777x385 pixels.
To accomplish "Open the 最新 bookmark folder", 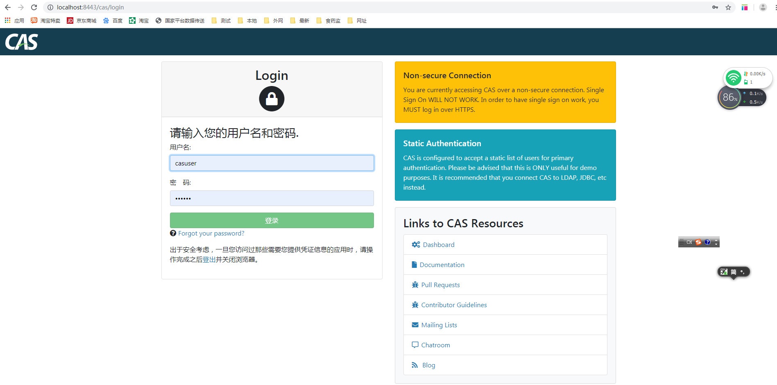I will point(300,20).
